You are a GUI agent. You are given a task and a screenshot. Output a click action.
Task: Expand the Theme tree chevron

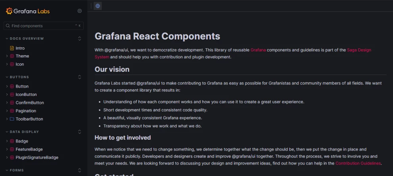coord(7,56)
